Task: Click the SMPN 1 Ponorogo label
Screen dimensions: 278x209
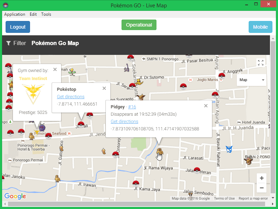Action: [162, 59]
